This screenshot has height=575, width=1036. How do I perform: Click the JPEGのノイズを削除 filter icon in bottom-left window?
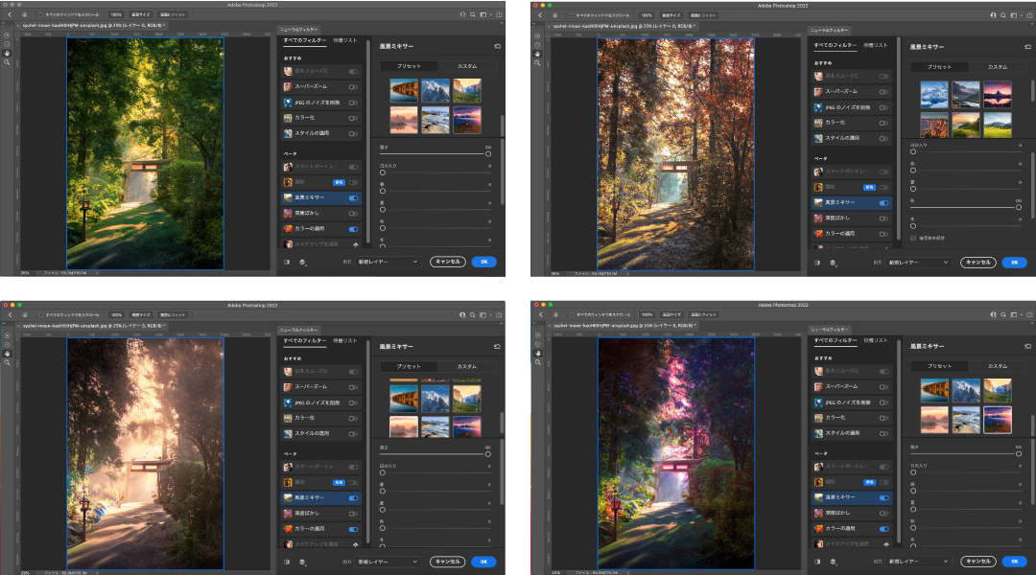(x=288, y=402)
